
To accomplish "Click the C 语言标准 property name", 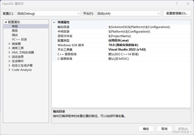I will point(65,59).
